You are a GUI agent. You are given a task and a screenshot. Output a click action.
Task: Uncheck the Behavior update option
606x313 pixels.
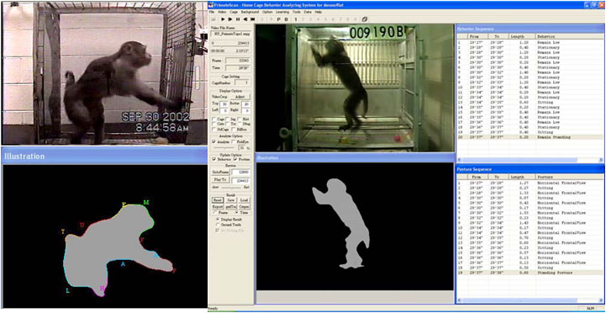pos(213,159)
